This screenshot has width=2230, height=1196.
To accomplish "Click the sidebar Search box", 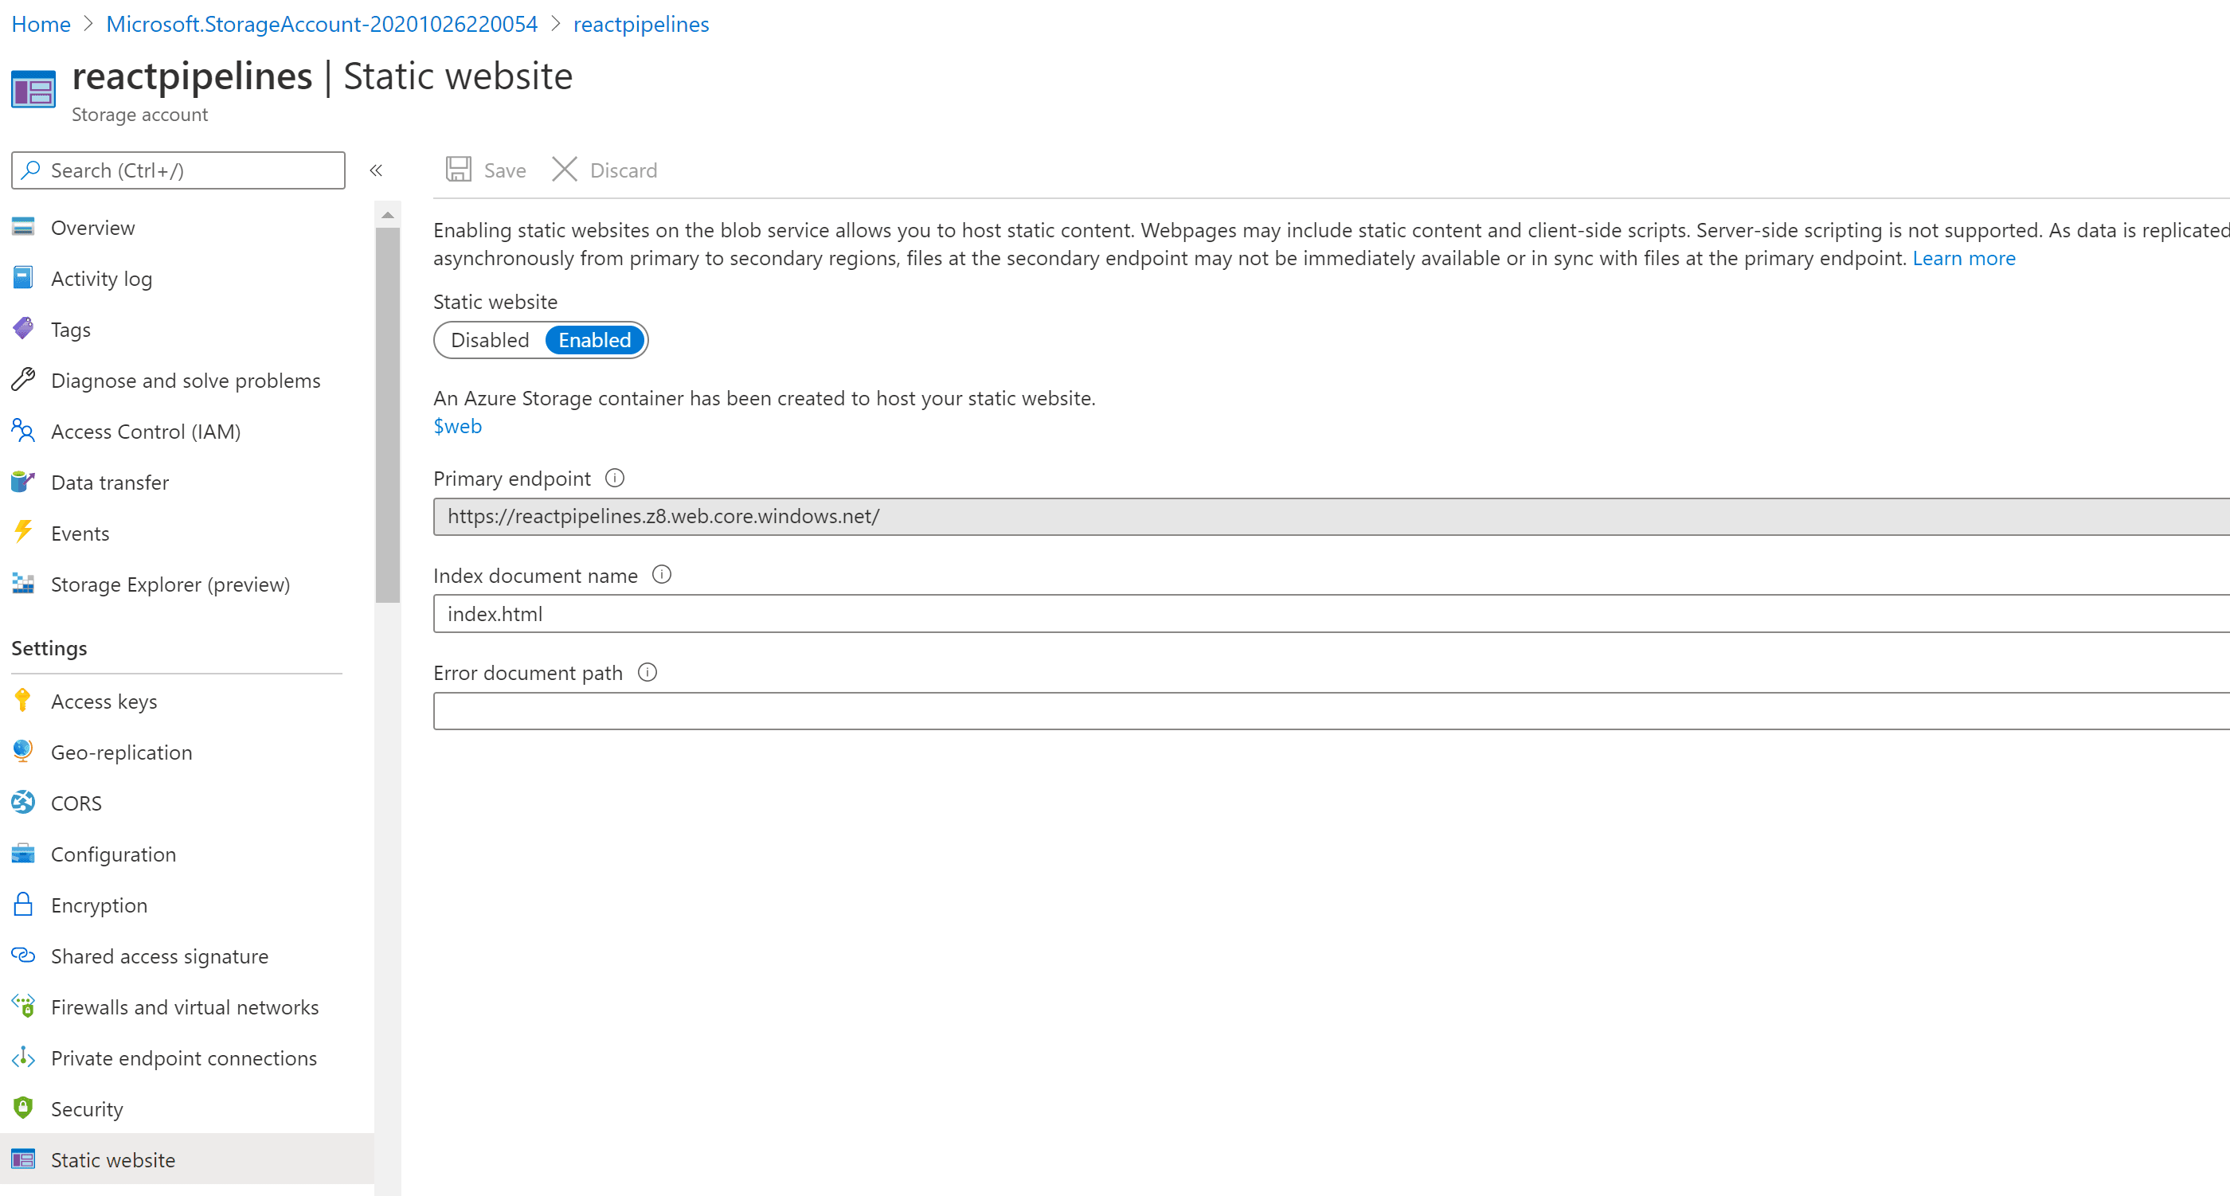I will click(x=178, y=170).
